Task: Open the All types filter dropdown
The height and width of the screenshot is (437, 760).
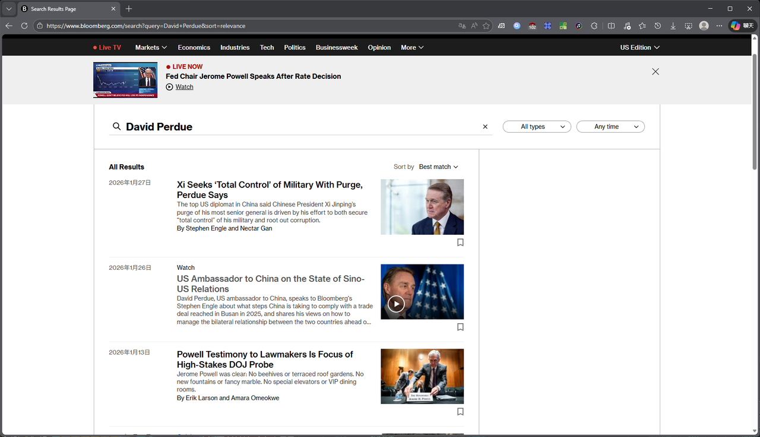Action: point(537,127)
